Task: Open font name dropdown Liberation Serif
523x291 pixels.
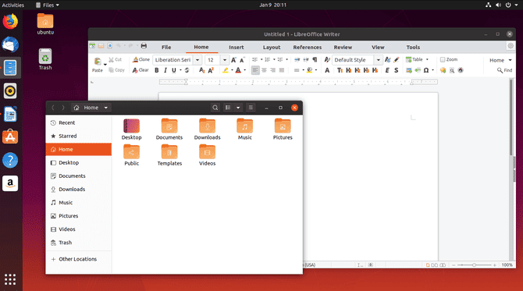Action: (x=197, y=60)
